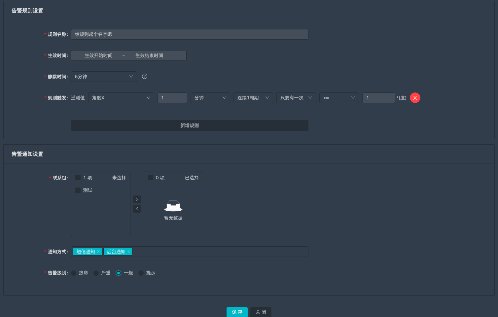Remove the 后台通知 tag
Screen dimensions: 498x317
[x=129, y=252]
